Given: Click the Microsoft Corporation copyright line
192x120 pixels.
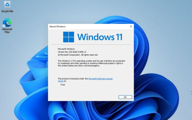Looking at the screenshot, I should point(78,55).
